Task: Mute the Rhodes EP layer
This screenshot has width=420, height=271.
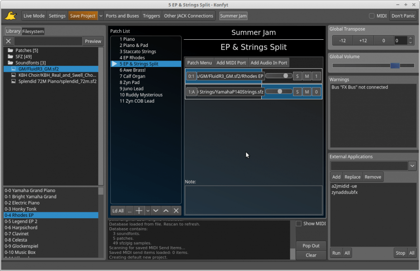Action: [307, 76]
